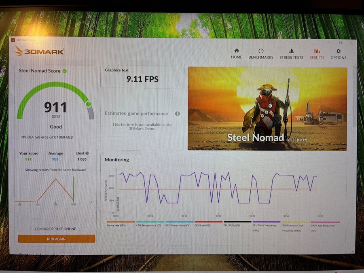Image resolution: width=364 pixels, height=273 pixels.
Task: Toggle CPU Temperature legend entry
Action: point(150,224)
